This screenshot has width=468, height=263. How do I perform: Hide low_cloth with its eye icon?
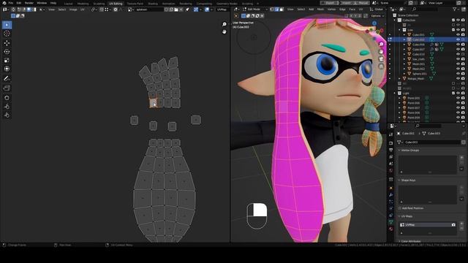(x=458, y=59)
